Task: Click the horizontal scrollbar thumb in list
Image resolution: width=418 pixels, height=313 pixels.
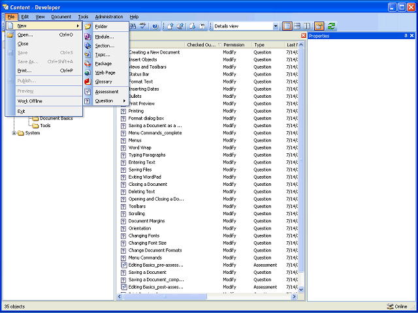Action: pyautogui.click(x=165, y=296)
